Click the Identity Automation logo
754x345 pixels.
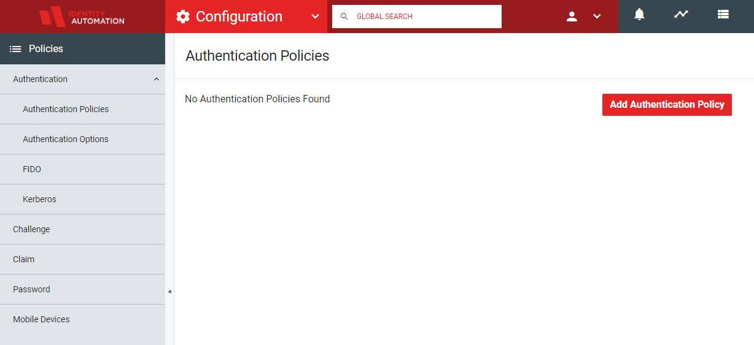82,17
